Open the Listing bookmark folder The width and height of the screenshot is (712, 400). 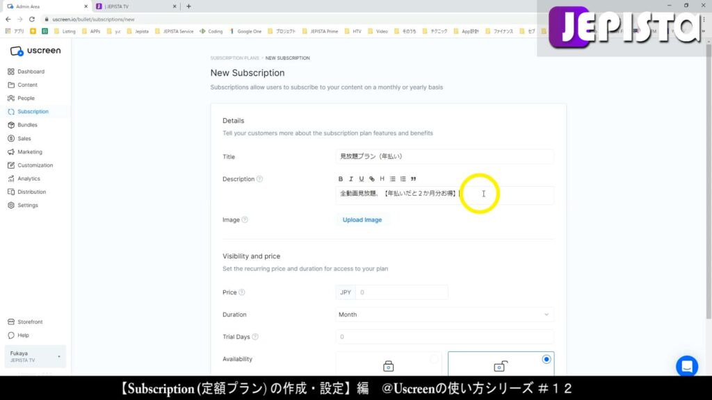coord(65,31)
